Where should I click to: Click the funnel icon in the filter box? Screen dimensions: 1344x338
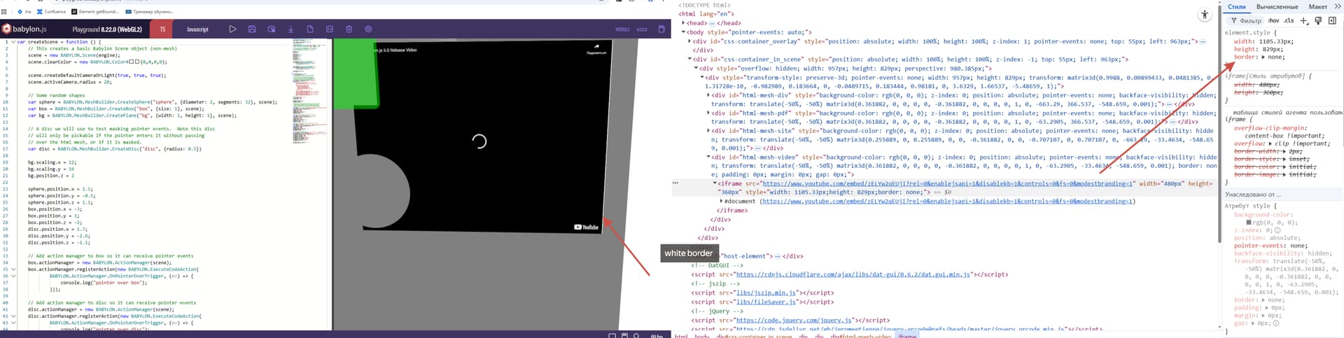(1234, 21)
